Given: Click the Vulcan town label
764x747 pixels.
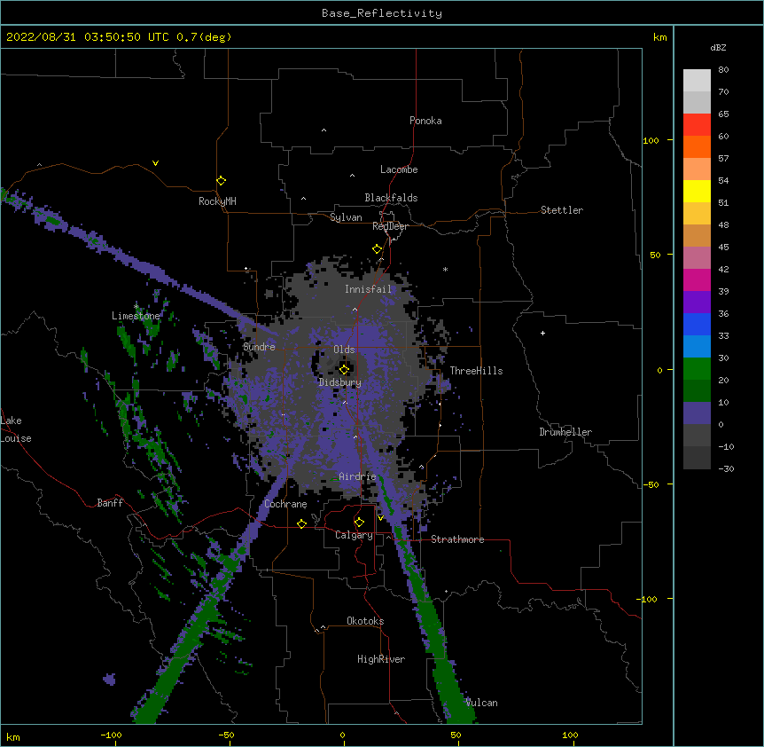Looking at the screenshot, I should [481, 703].
